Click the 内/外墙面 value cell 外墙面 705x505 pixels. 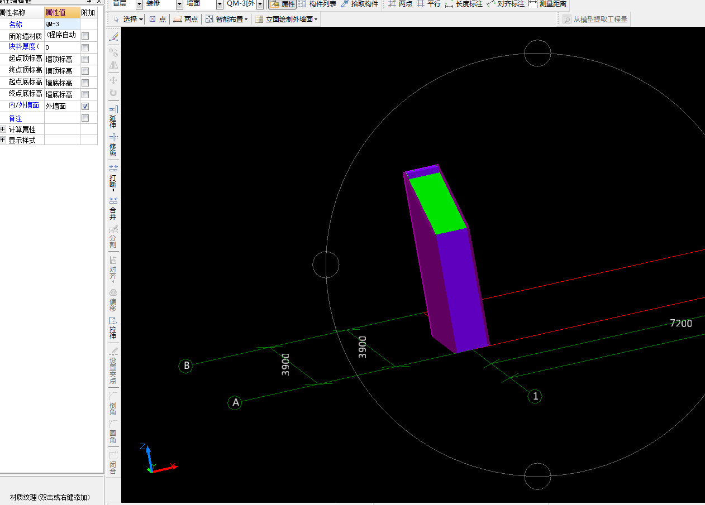pos(62,106)
